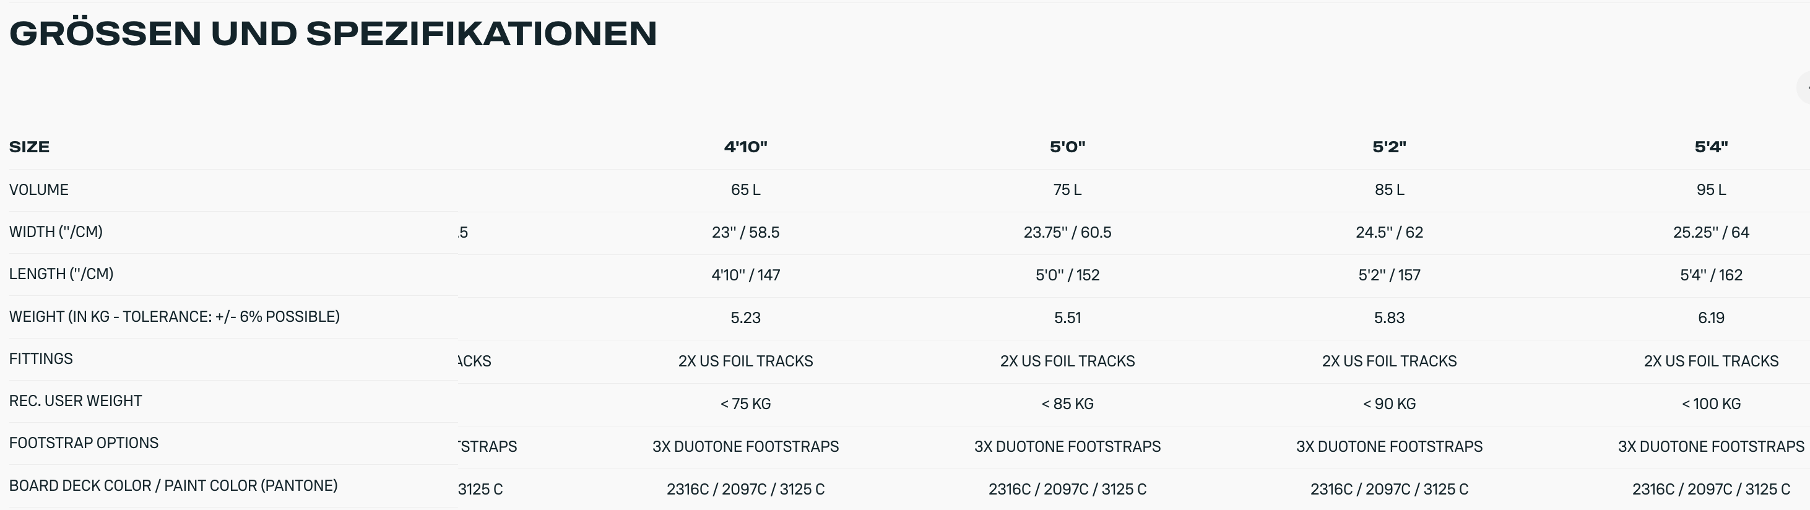This screenshot has width=1810, height=510.
Task: Click the SIZE header label
Action: [30, 147]
